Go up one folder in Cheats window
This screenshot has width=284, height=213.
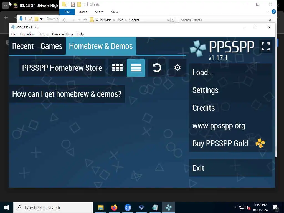pyautogui.click(x=85, y=20)
